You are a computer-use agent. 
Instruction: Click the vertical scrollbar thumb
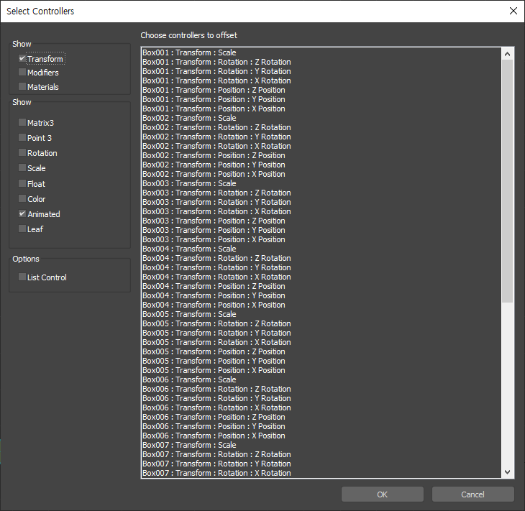pyautogui.click(x=507, y=181)
